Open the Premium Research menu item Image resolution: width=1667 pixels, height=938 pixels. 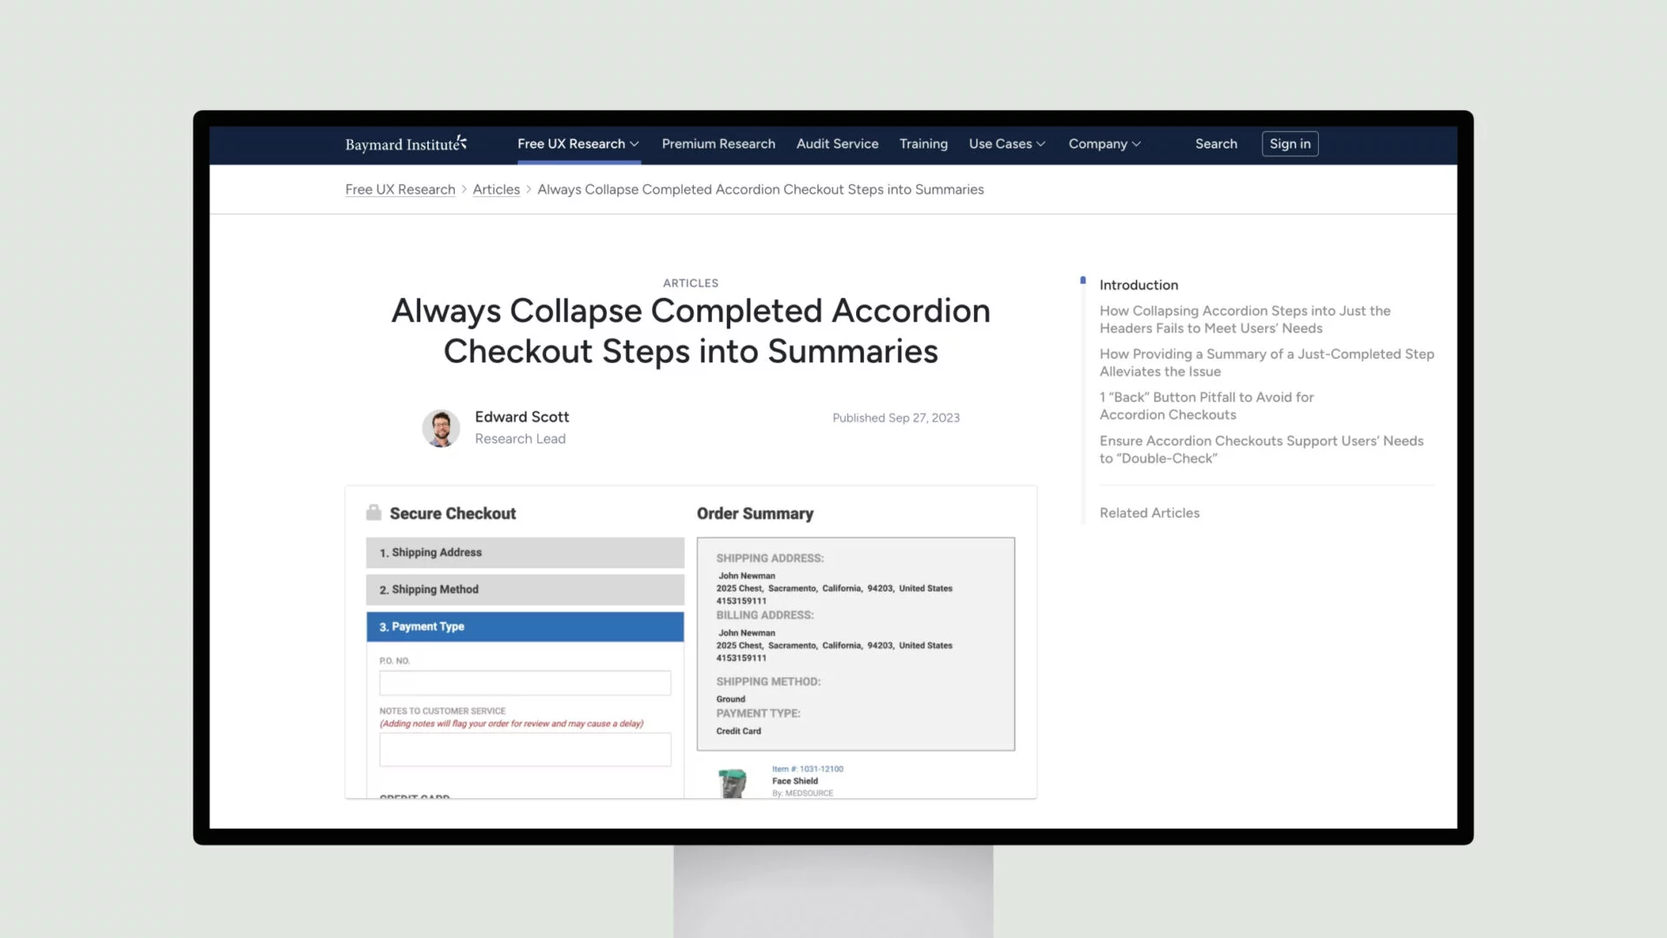(719, 143)
